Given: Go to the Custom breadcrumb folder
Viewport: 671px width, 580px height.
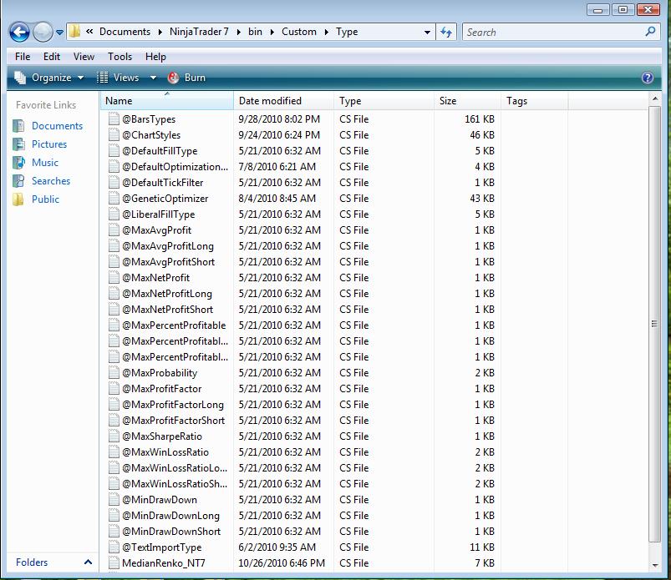Looking at the screenshot, I should click(298, 32).
